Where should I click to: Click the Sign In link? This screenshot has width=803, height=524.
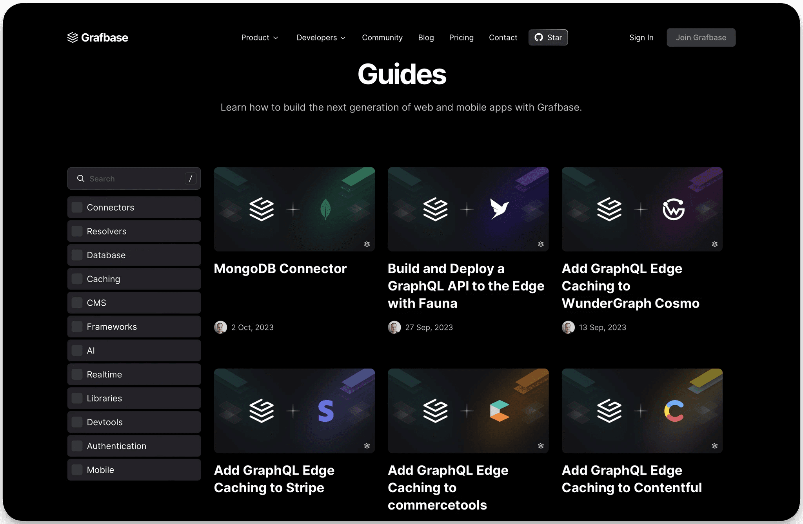click(641, 38)
